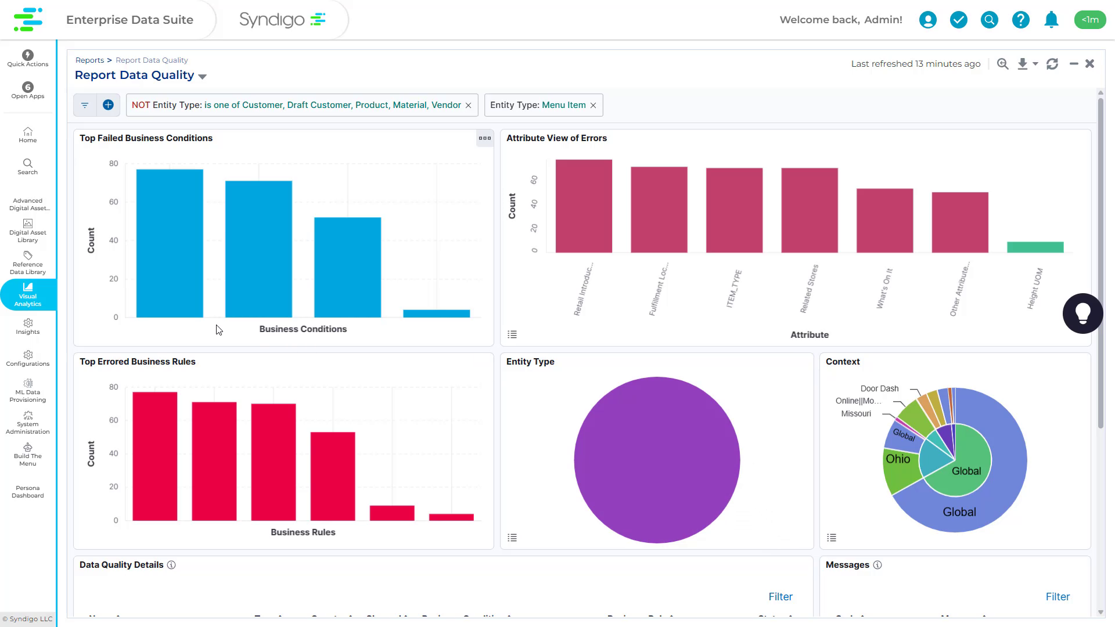
Task: Open the lightbulb assistant button
Action: pos(1082,313)
